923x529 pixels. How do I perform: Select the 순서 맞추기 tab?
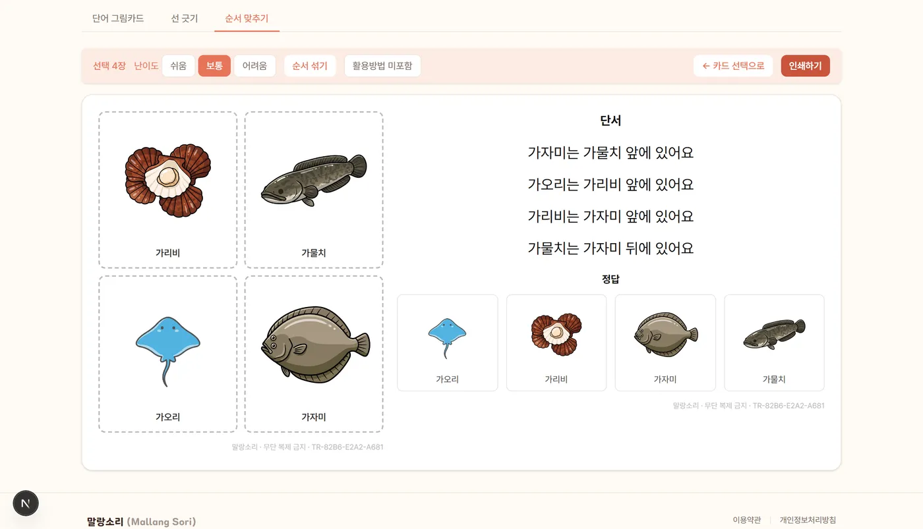247,18
